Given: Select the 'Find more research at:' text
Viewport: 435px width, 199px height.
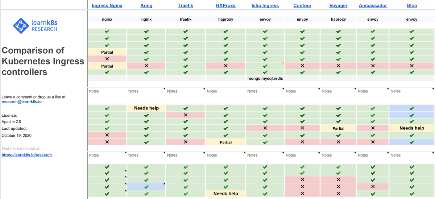Looking at the screenshot, I should point(21,148).
